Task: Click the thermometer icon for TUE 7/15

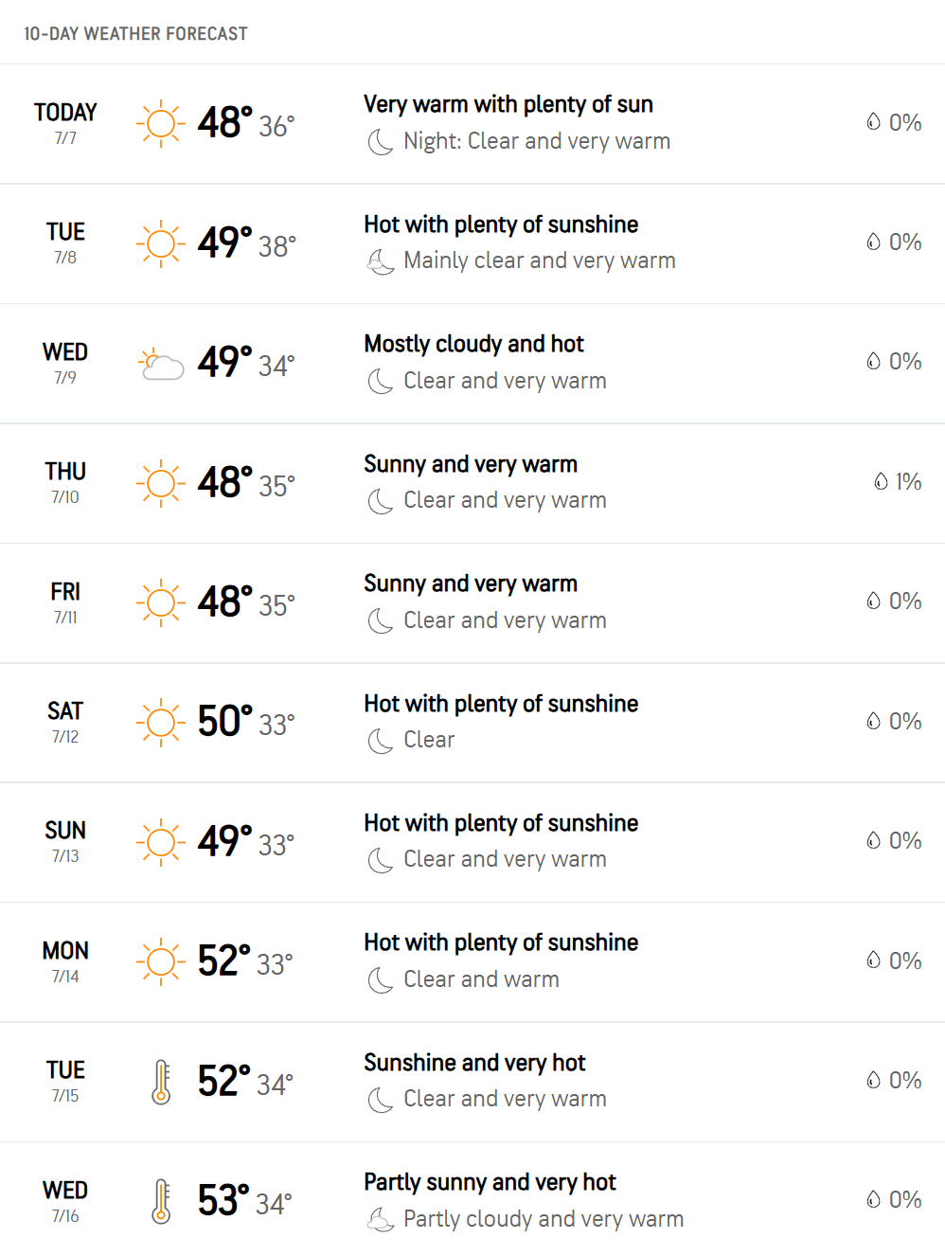Action: coord(161,1082)
